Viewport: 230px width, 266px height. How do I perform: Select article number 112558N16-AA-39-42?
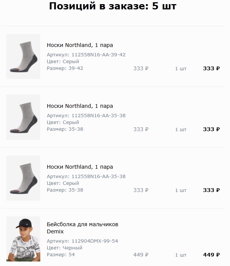[x=98, y=54]
